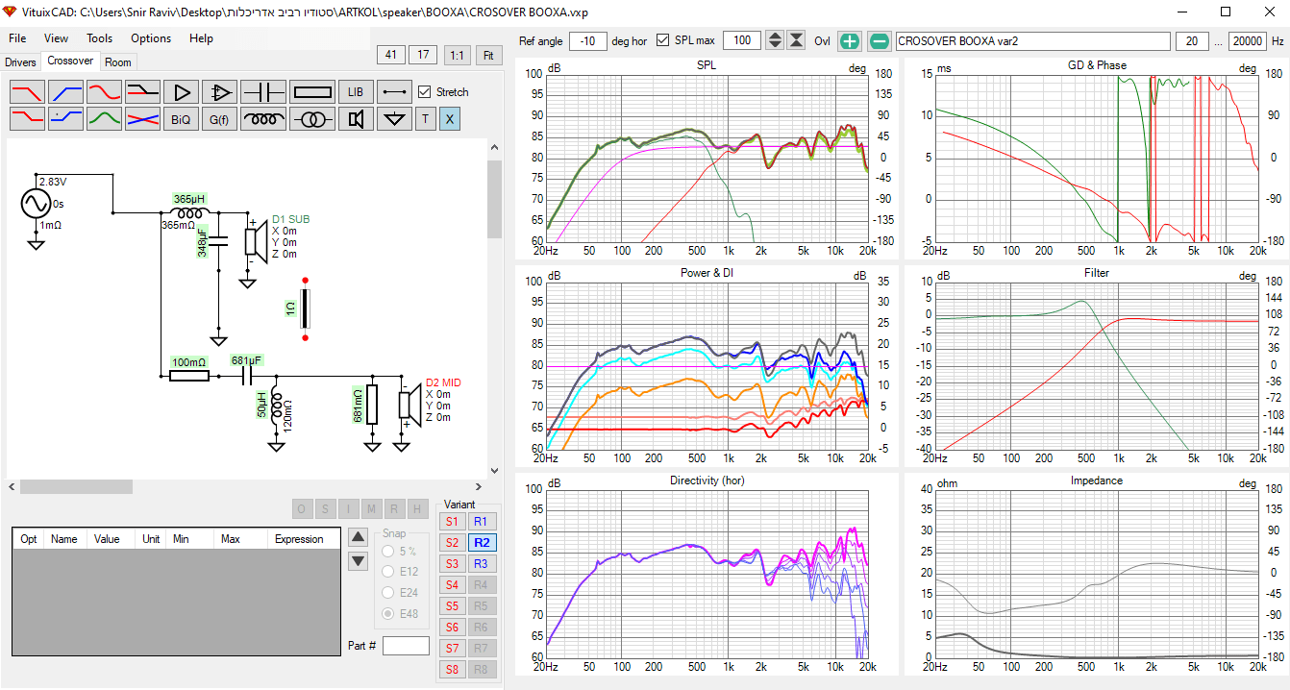
Task: Select the blue high-pass filter block icon
Action: click(65, 92)
